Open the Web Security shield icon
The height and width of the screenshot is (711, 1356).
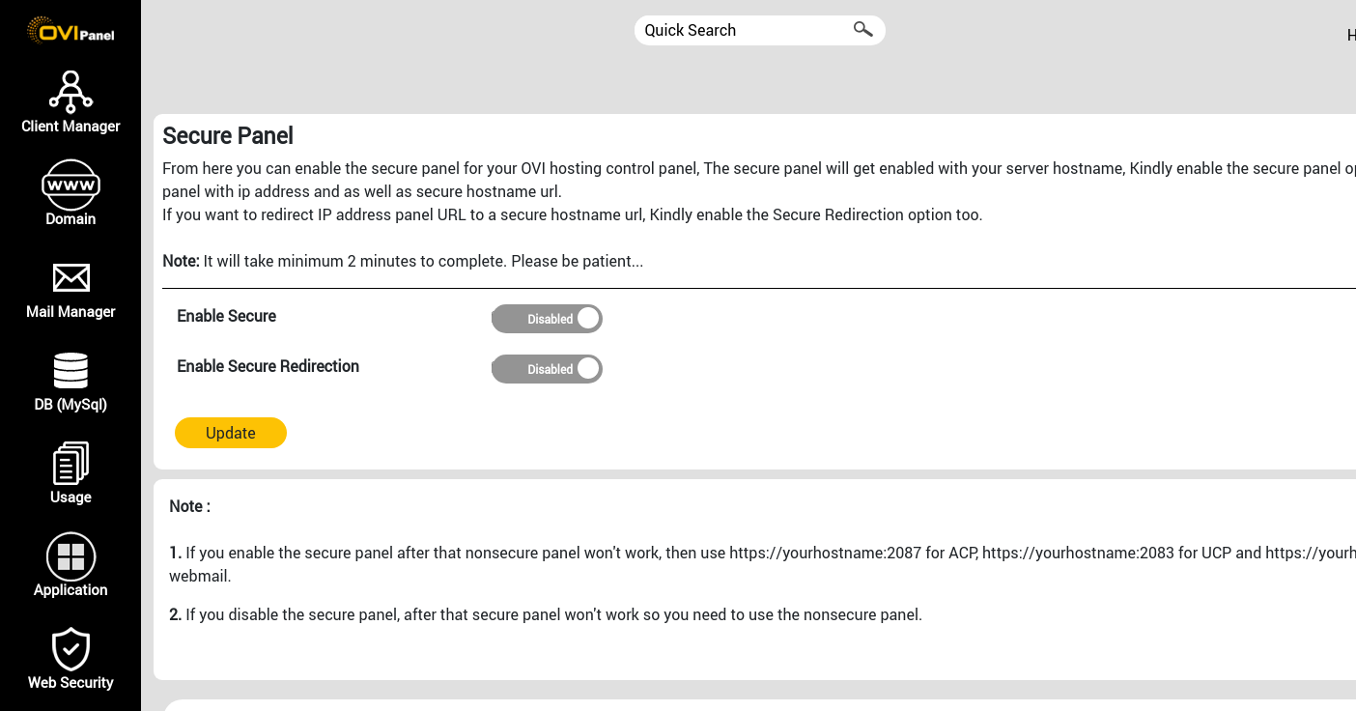click(x=71, y=648)
